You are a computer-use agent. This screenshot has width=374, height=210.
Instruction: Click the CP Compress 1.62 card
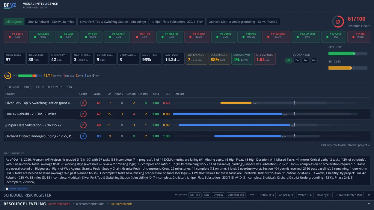pyautogui.click(x=265, y=59)
